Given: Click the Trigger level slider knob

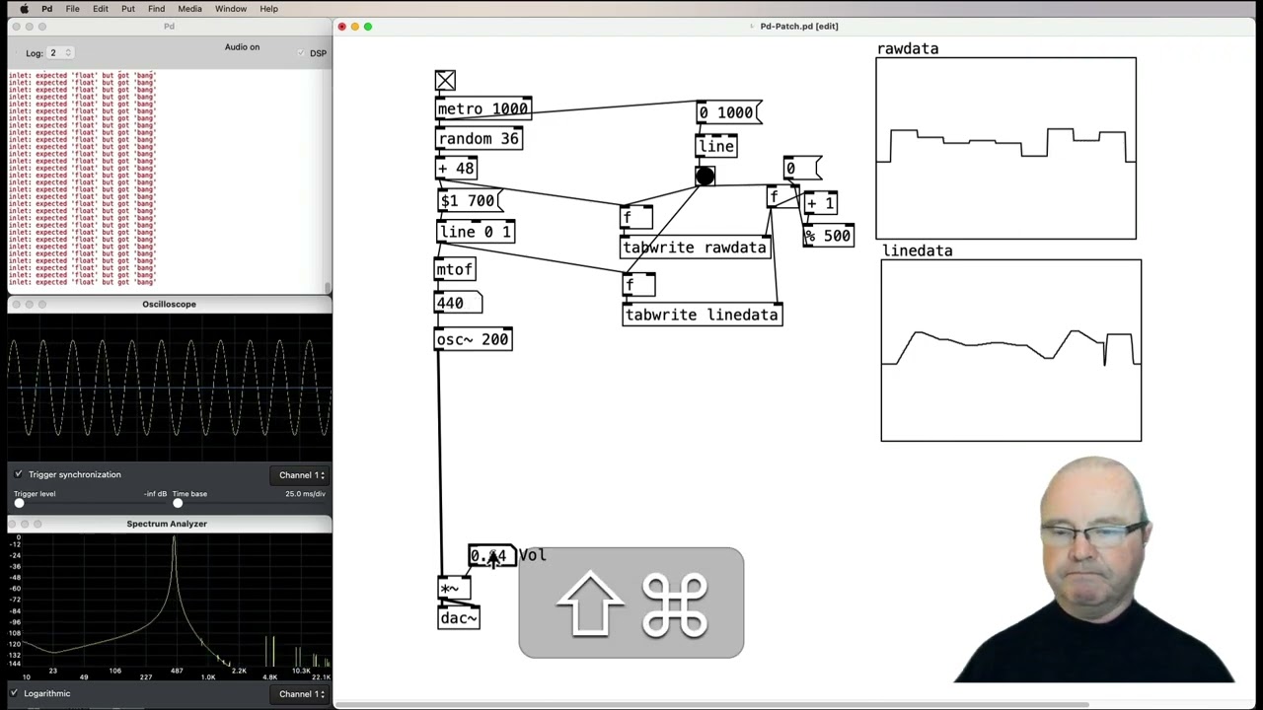Looking at the screenshot, I should tap(19, 503).
